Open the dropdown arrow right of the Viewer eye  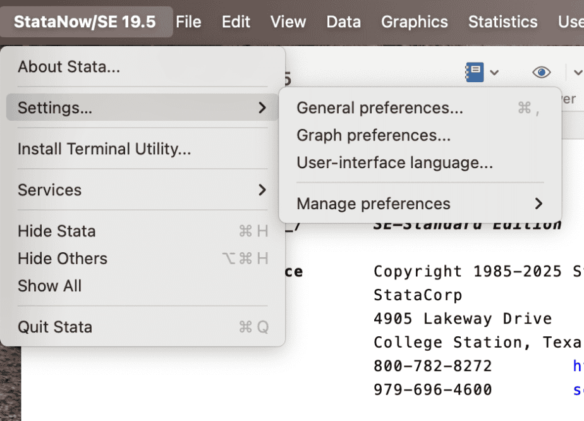click(577, 73)
